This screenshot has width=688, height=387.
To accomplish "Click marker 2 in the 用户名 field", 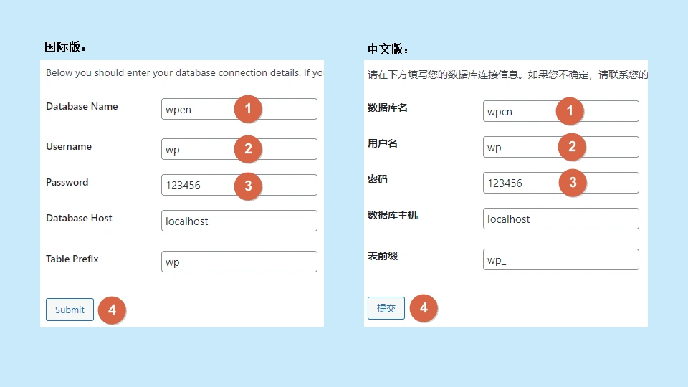I will (x=572, y=147).
